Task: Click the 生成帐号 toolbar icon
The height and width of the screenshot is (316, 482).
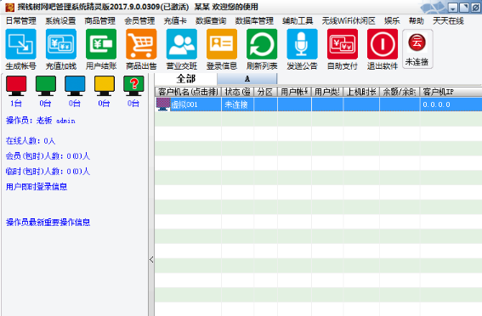Action: click(20, 44)
